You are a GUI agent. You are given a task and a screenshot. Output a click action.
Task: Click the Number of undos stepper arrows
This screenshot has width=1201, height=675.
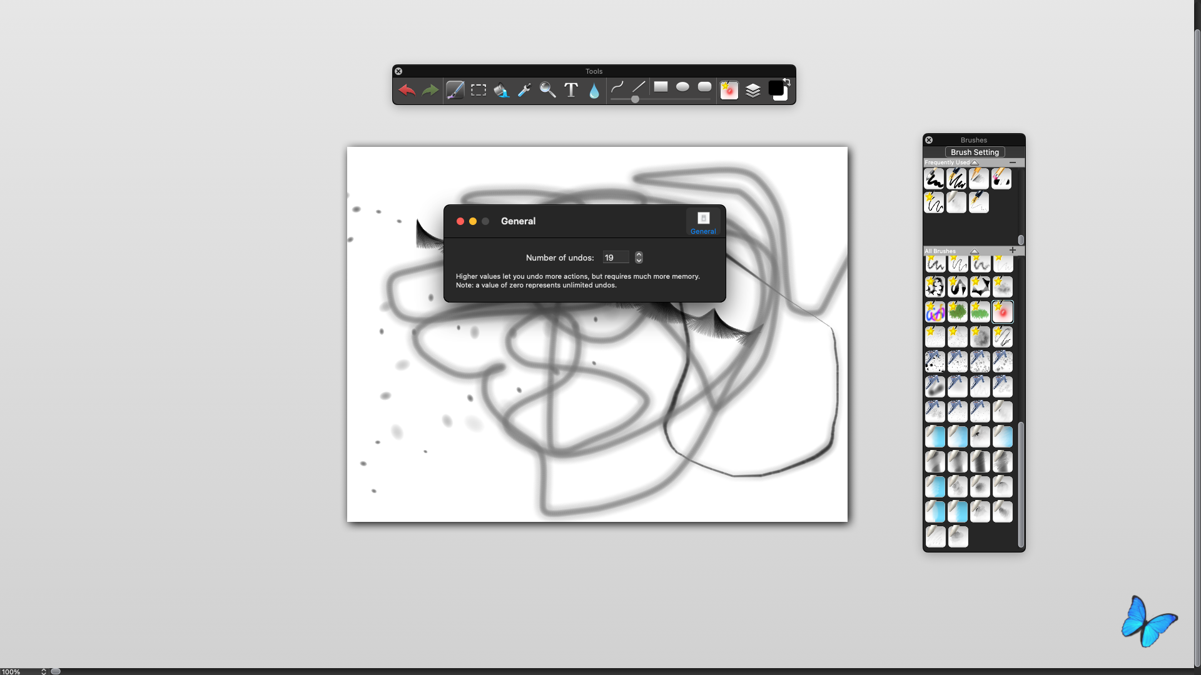click(639, 257)
